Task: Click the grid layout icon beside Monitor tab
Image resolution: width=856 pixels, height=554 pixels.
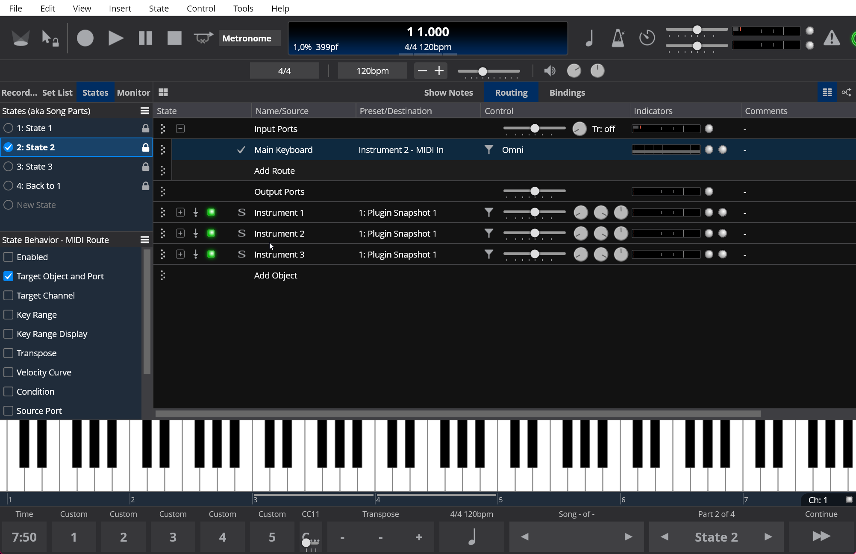Action: 163,92
